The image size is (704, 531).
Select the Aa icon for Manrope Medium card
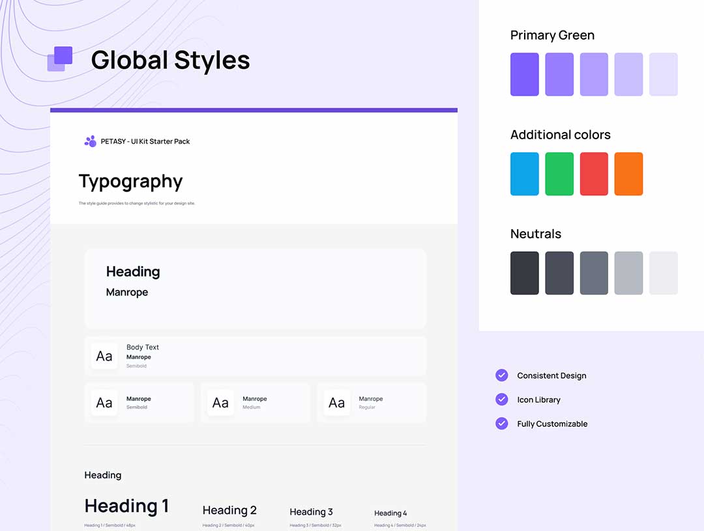click(220, 403)
